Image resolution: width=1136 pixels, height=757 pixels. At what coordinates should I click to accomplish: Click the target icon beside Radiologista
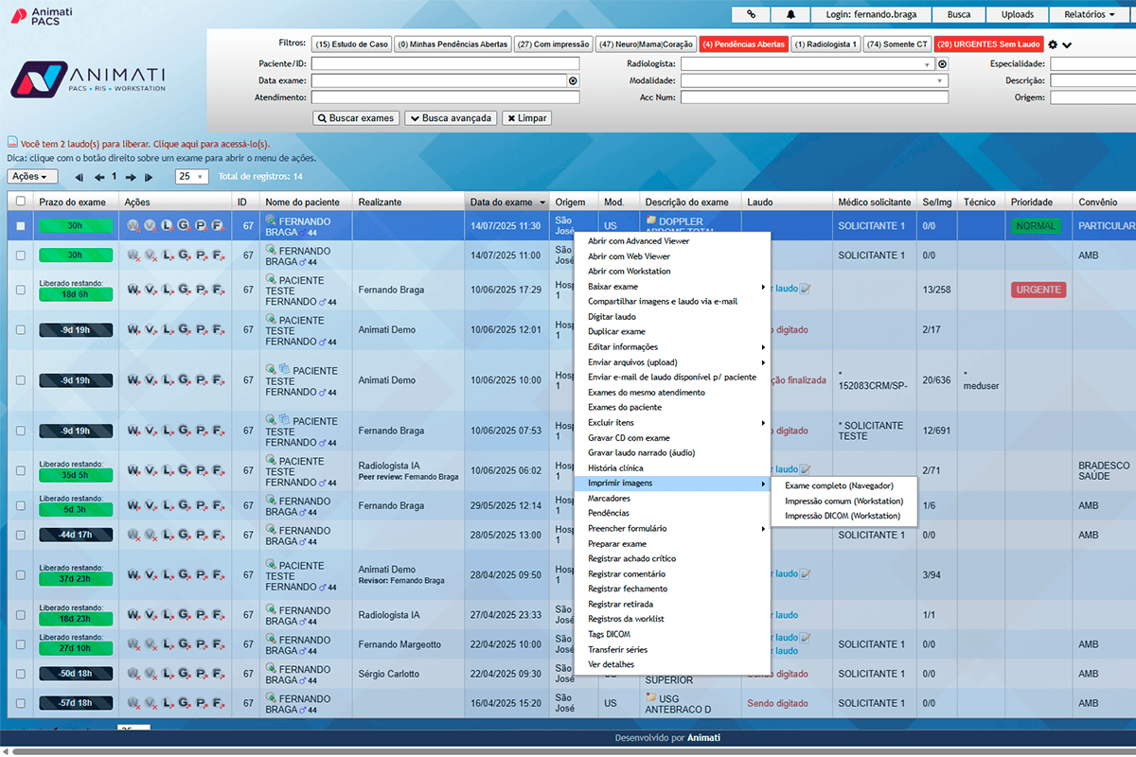point(942,64)
